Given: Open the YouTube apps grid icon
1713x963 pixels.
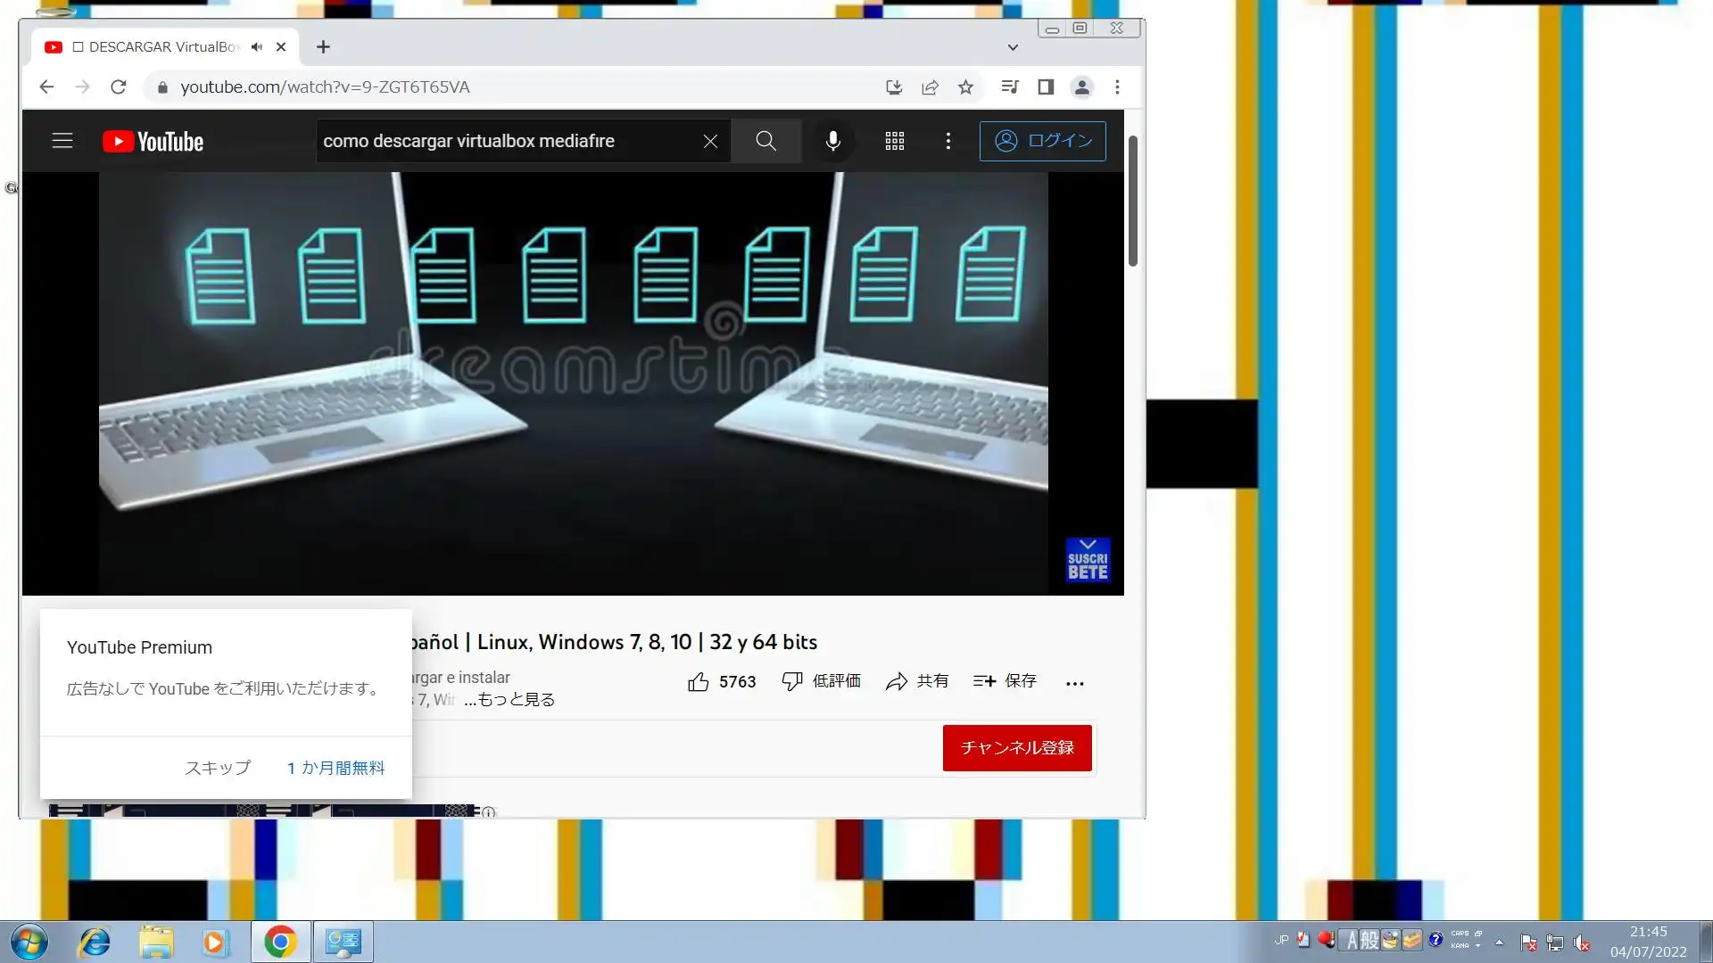Looking at the screenshot, I should 895,141.
